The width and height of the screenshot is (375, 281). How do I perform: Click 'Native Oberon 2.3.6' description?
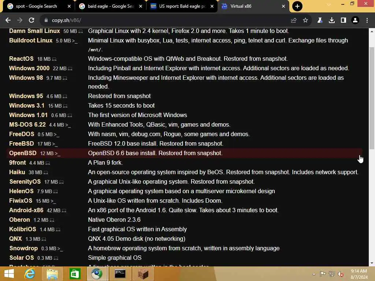(114, 220)
